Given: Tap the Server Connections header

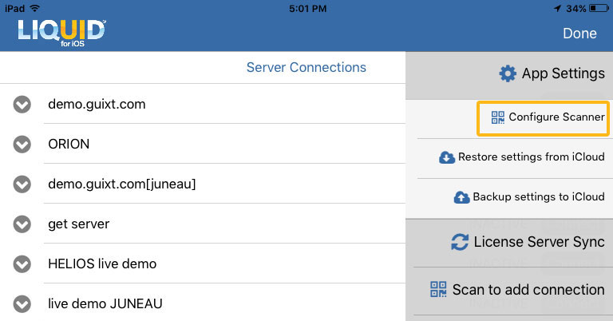Looking at the screenshot, I should (306, 68).
